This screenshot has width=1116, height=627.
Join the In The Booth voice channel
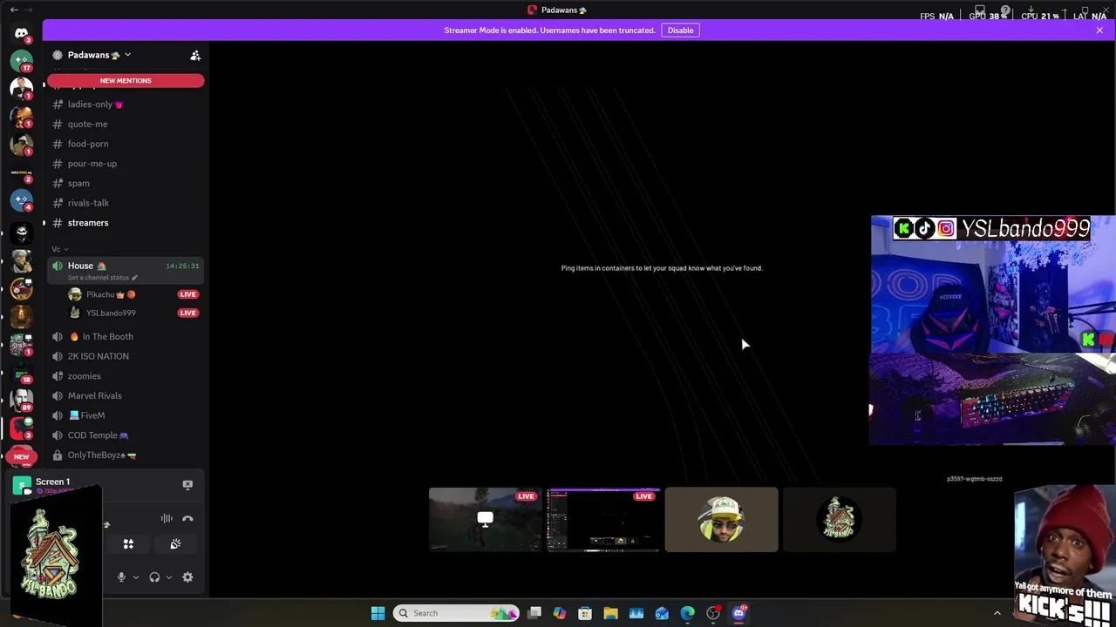point(126,336)
